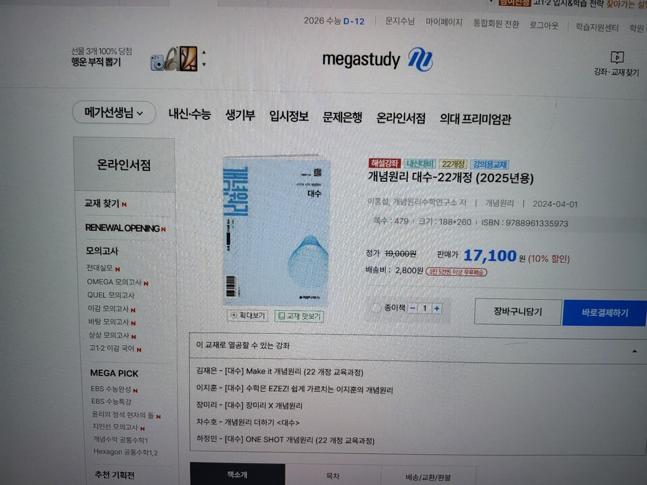
Task: Click the event gift prizes image
Action: point(174,59)
